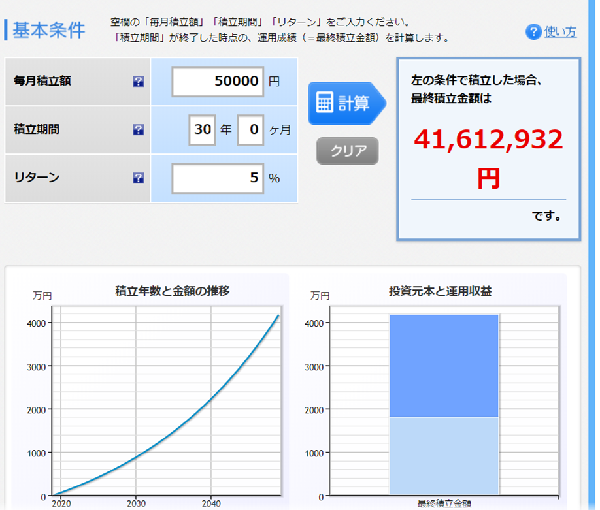Click the dark blue 運用収益 bar segment

click(x=444, y=366)
